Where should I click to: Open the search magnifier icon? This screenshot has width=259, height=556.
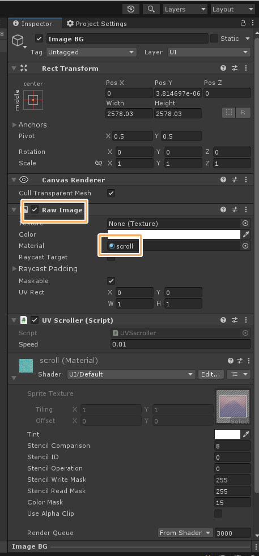pos(151,9)
